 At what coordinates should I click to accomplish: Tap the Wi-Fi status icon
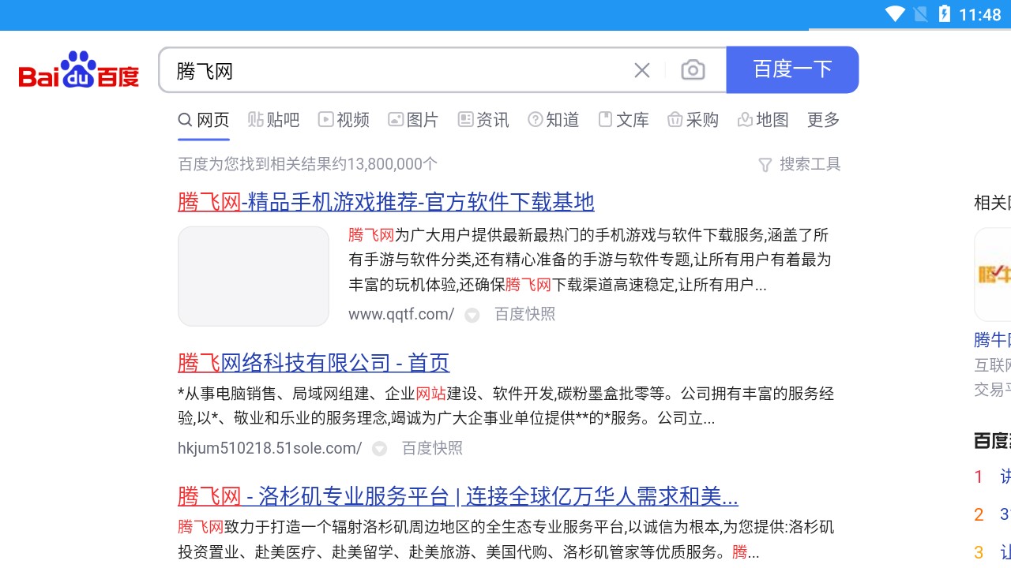tap(895, 14)
